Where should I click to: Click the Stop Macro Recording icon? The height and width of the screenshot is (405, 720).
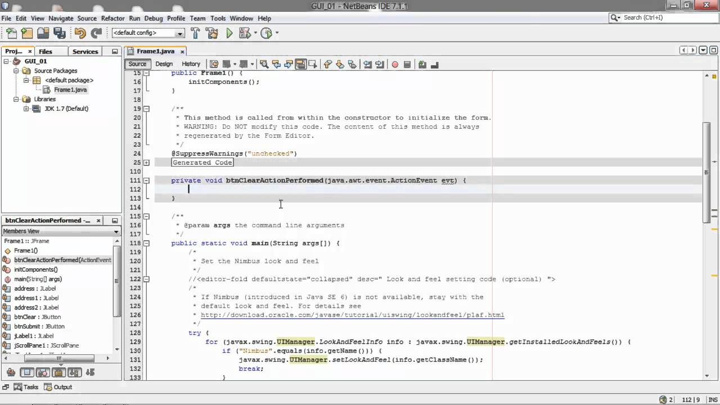407,64
